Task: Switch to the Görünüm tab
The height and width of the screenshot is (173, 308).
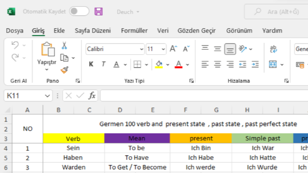Action: click(x=239, y=31)
